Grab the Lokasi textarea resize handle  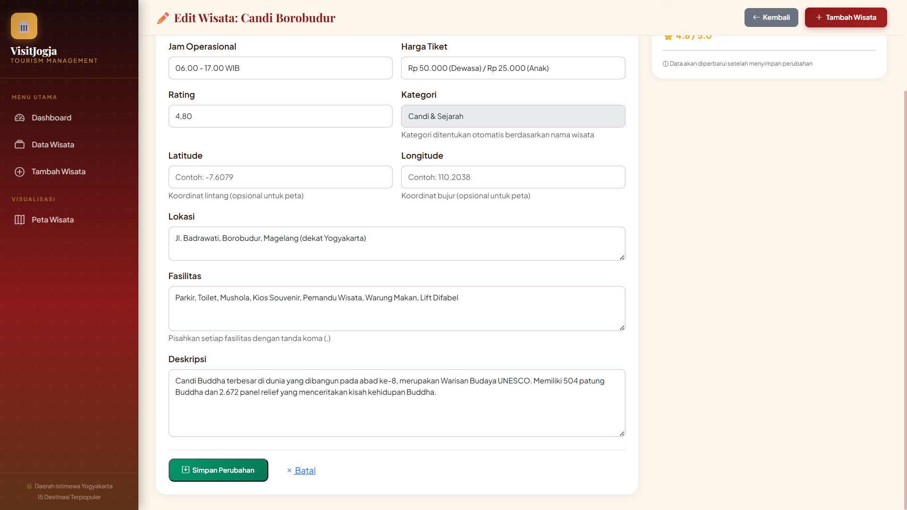click(x=622, y=257)
